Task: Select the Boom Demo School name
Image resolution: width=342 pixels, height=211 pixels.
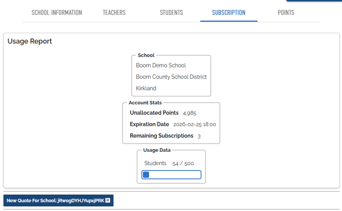Action: click(161, 65)
